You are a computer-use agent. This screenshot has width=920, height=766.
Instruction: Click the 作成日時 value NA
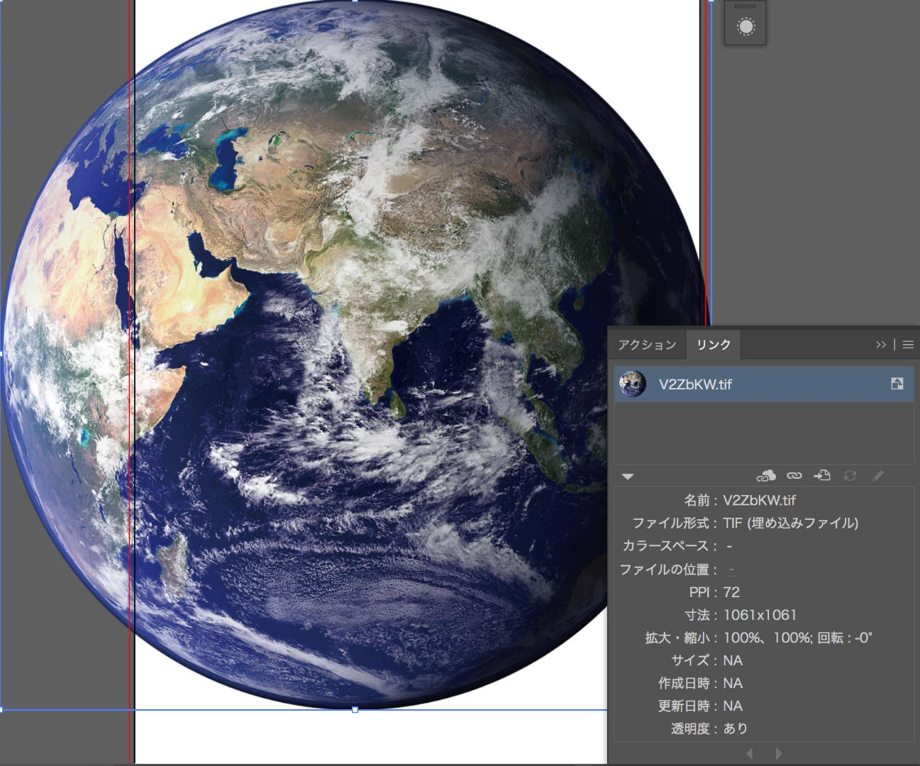pyautogui.click(x=733, y=683)
